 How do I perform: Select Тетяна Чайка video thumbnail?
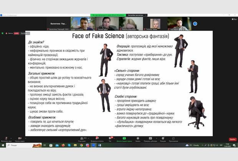pyautogui.click(x=155, y=24)
